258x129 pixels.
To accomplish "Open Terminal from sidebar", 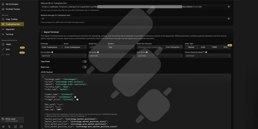I will pos(10,34).
